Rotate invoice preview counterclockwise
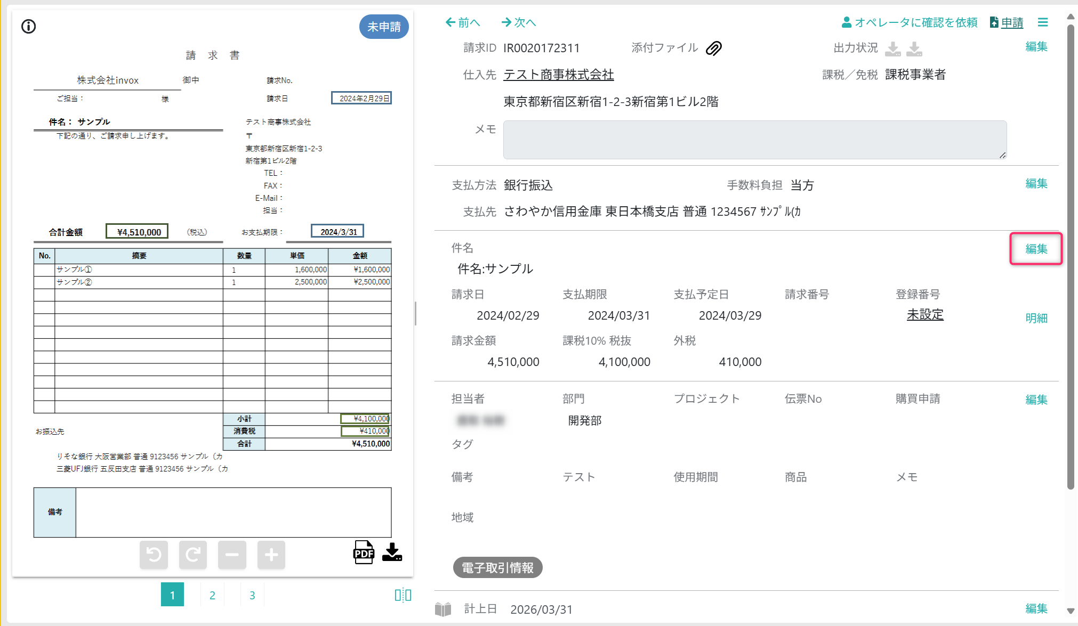 click(154, 555)
